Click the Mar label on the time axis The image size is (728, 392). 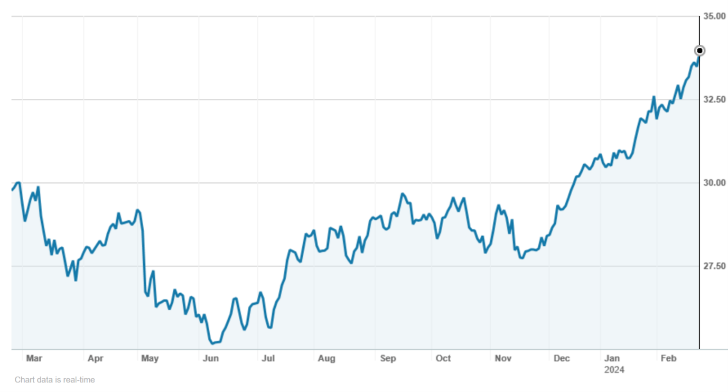(x=34, y=359)
